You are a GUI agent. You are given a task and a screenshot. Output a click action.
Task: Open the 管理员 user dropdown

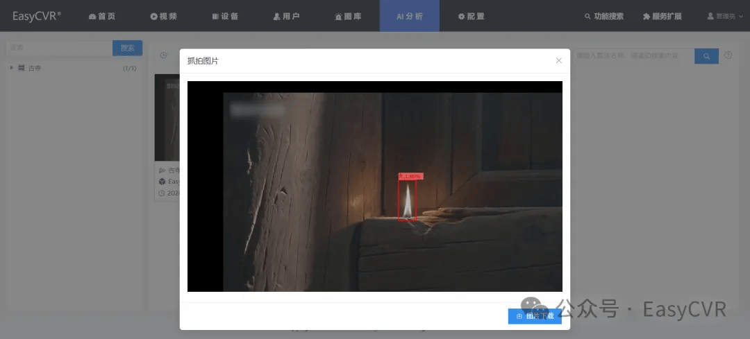coord(725,16)
